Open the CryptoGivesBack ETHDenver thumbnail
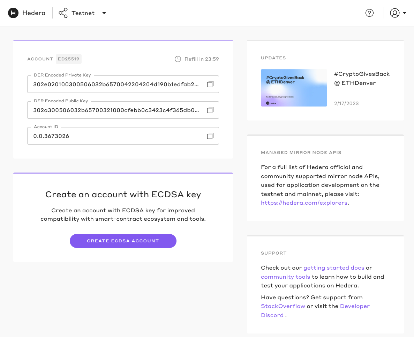The height and width of the screenshot is (337, 414). pyautogui.click(x=294, y=88)
